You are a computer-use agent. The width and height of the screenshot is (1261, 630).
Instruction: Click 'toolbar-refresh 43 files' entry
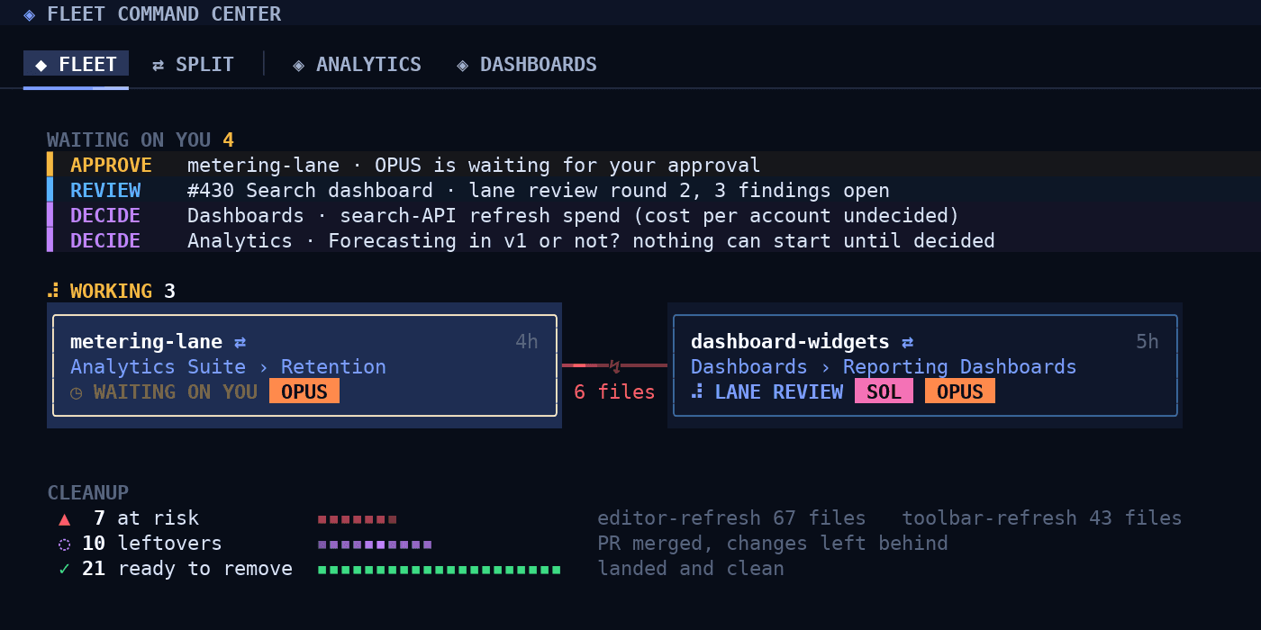pyautogui.click(x=1042, y=518)
